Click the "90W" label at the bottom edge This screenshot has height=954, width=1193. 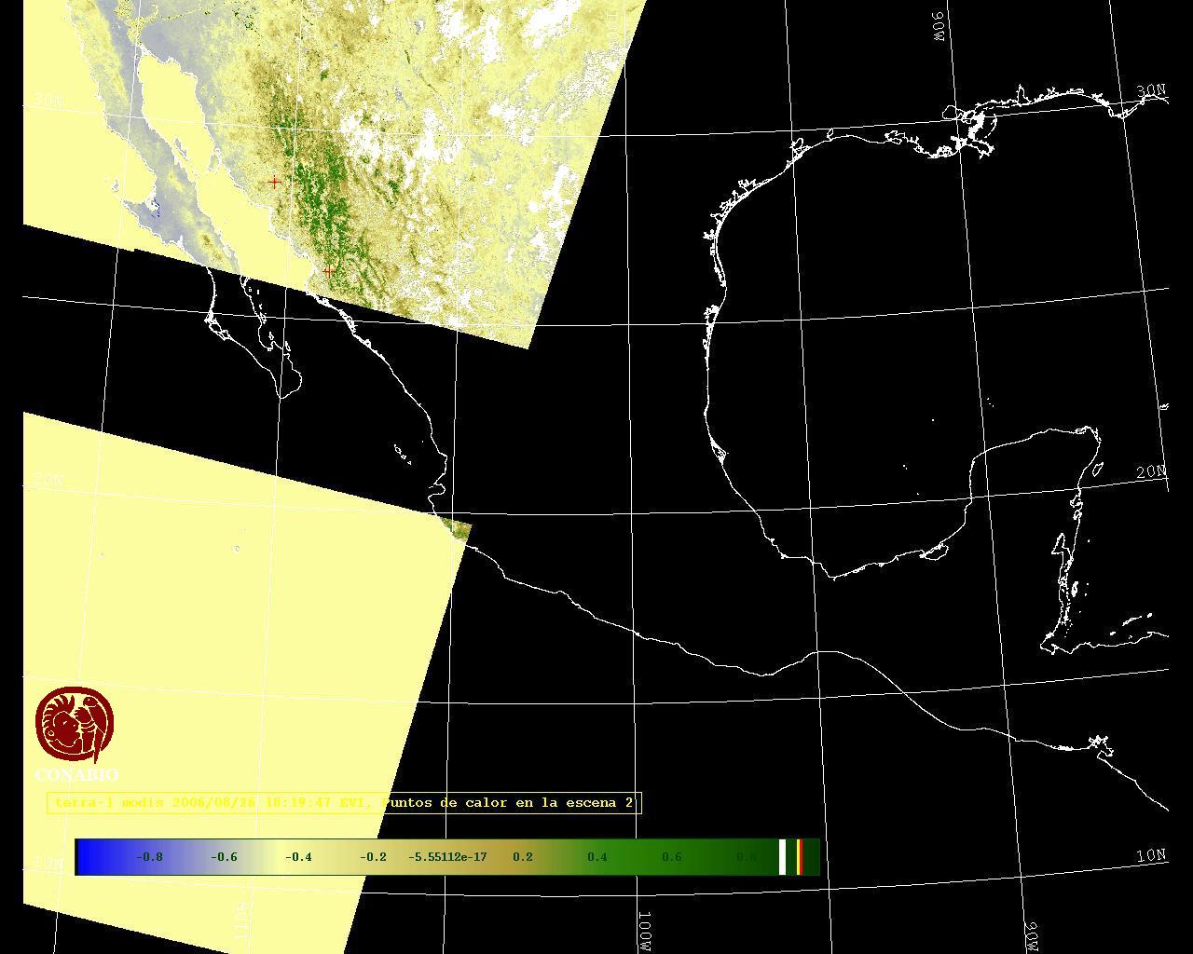pyautogui.click(x=1032, y=936)
